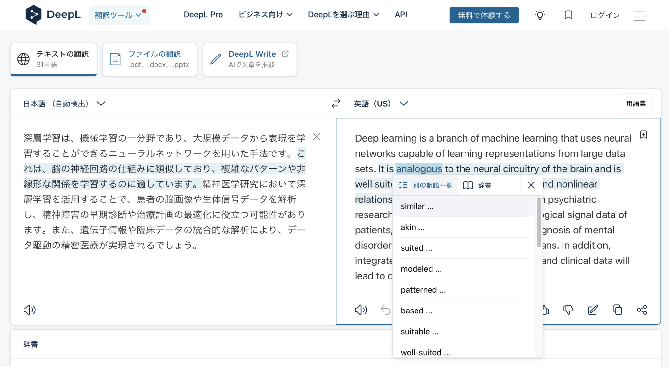Share the translation

click(x=642, y=310)
